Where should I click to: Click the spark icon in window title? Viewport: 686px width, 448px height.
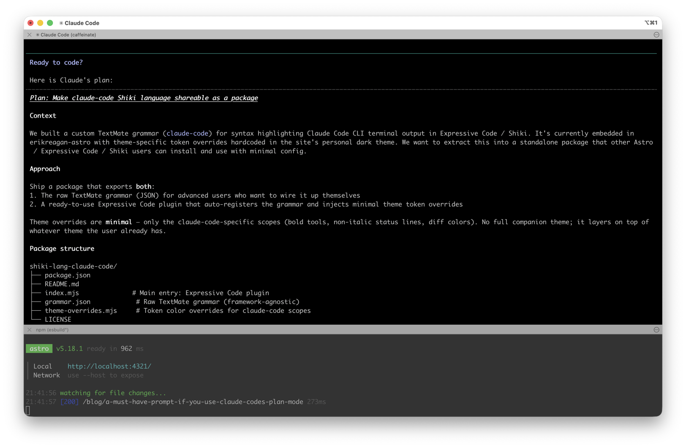click(x=61, y=23)
